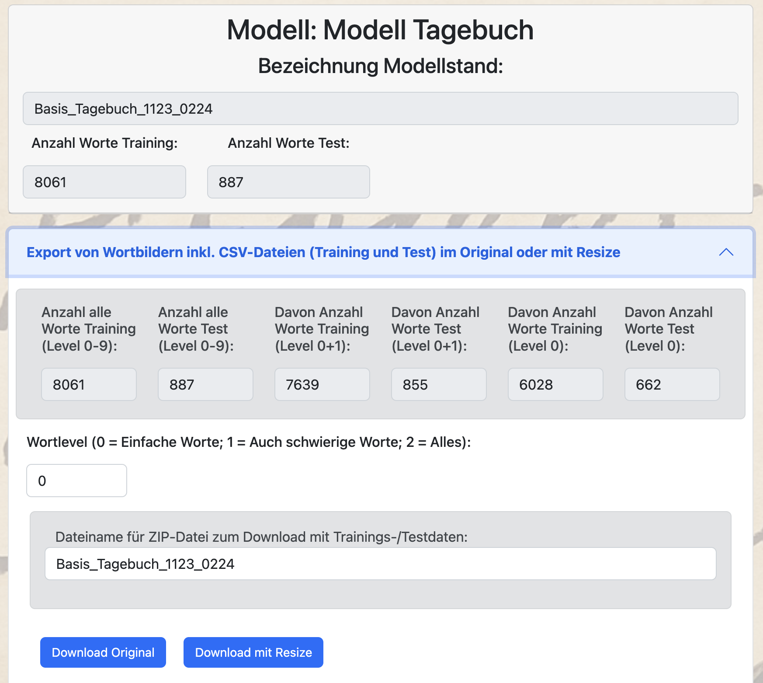Open 'Export von Wortbildern inkl. CSV-Dateien' accordion header
763x683 pixels.
[x=381, y=252]
